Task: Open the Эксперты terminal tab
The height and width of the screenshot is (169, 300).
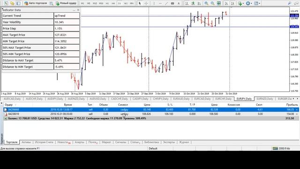Action: point(169,142)
